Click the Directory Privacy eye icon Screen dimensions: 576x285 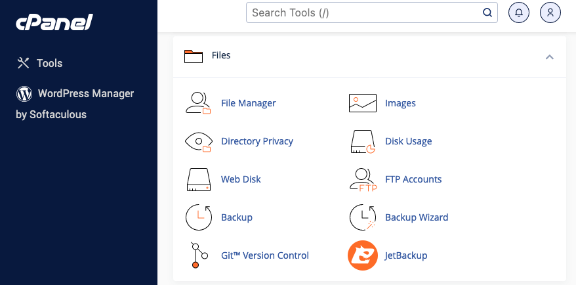pos(198,141)
